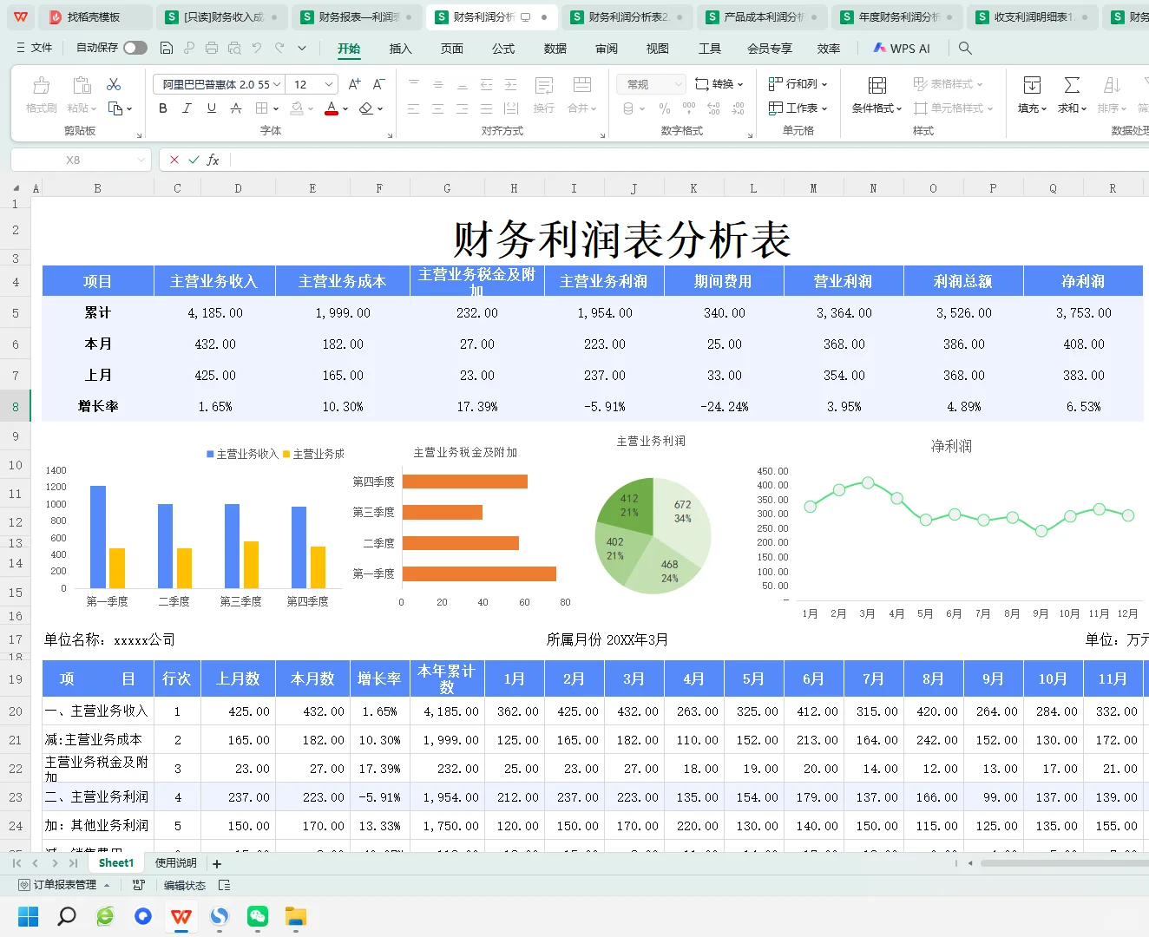Click the search magnifier in ribbon bar

(x=965, y=49)
